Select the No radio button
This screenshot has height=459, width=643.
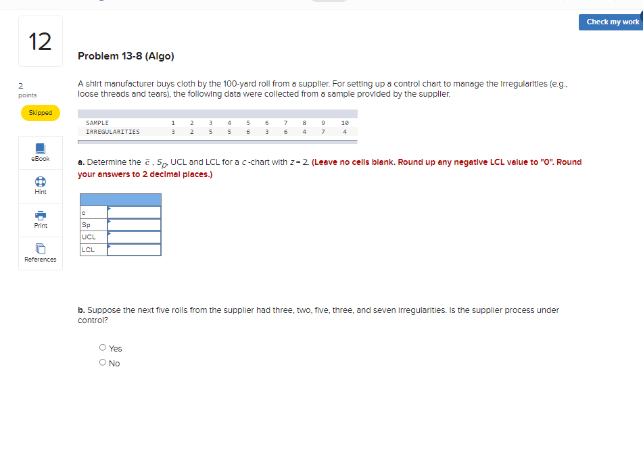[x=101, y=362]
